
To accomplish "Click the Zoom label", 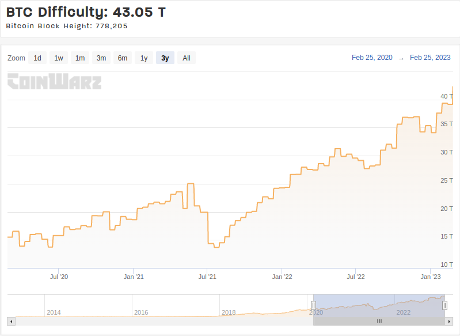I will (16, 58).
